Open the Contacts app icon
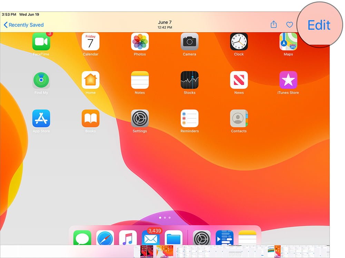Screen dimensions: 345x258 239,118
